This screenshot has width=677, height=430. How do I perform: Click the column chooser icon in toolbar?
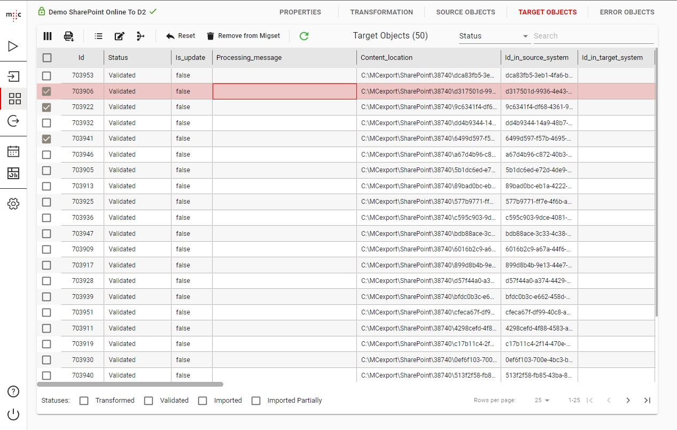pos(48,36)
